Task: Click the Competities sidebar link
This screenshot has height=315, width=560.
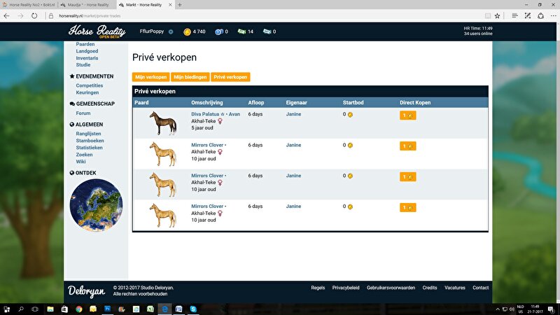Action: tap(90, 85)
